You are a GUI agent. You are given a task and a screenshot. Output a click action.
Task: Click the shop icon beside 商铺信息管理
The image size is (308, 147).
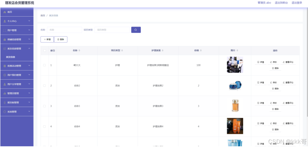click(5, 40)
